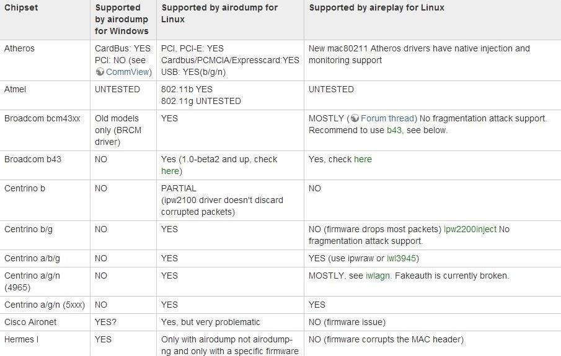Follow the b43 link in Broadcom bcm43xx row

[x=394, y=130]
